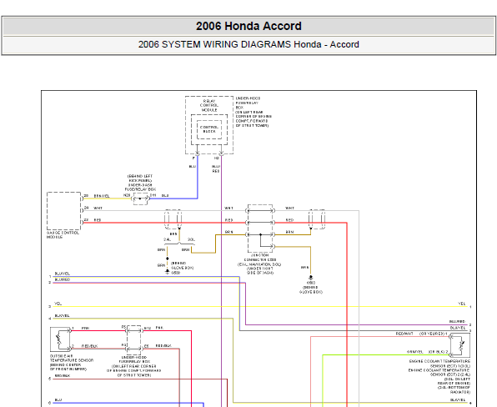Click the "2006 Honda Accord" title heading
Image resolution: width=497 pixels, height=407 pixels.
point(248,26)
